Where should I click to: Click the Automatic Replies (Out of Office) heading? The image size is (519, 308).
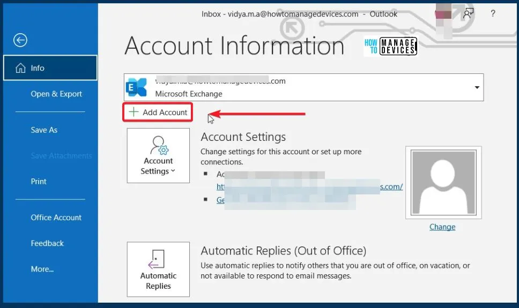(x=283, y=251)
